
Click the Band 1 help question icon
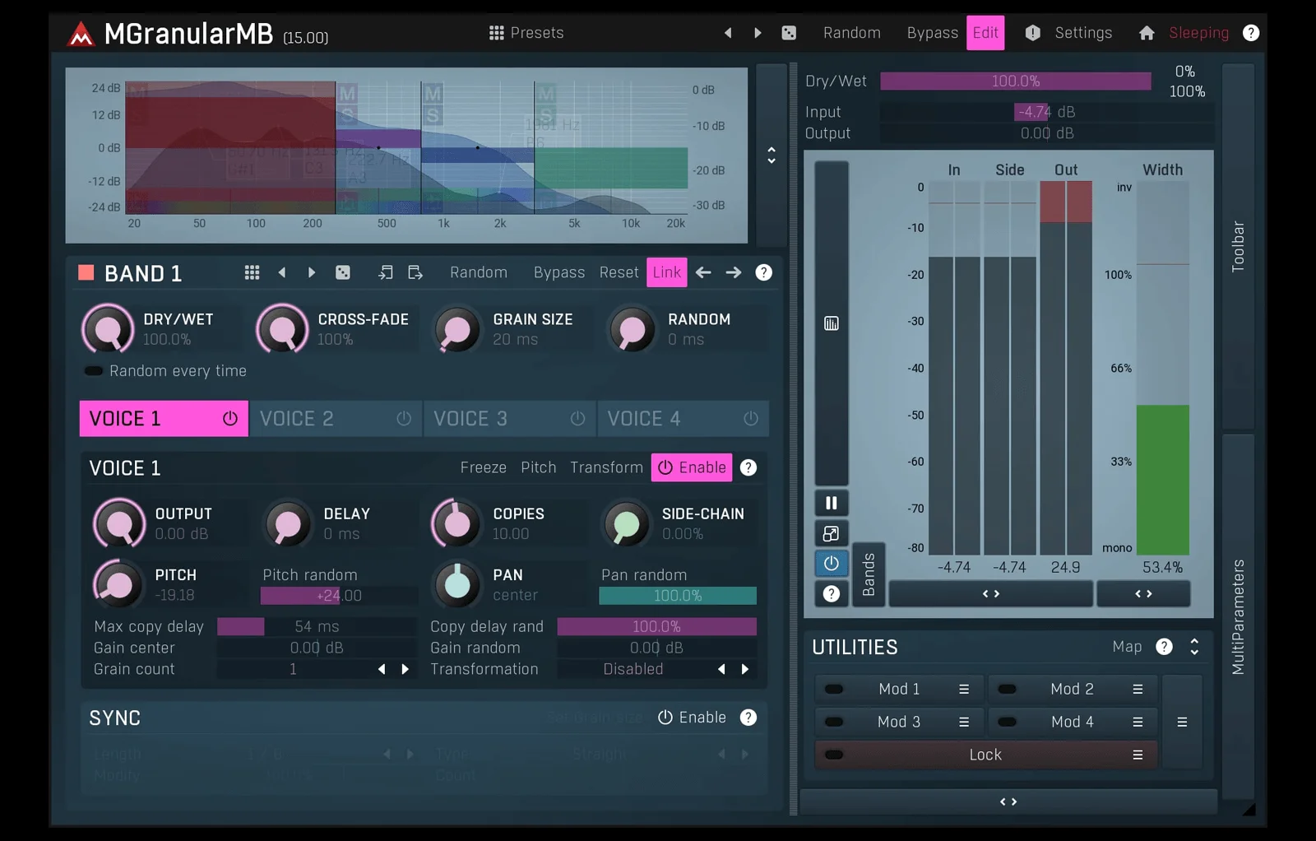pyautogui.click(x=763, y=272)
